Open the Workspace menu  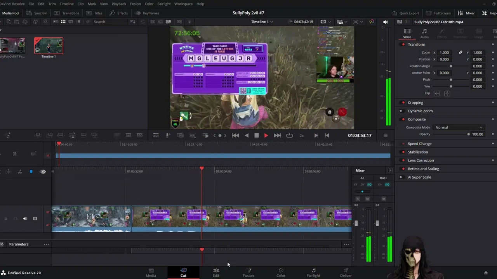click(x=183, y=4)
